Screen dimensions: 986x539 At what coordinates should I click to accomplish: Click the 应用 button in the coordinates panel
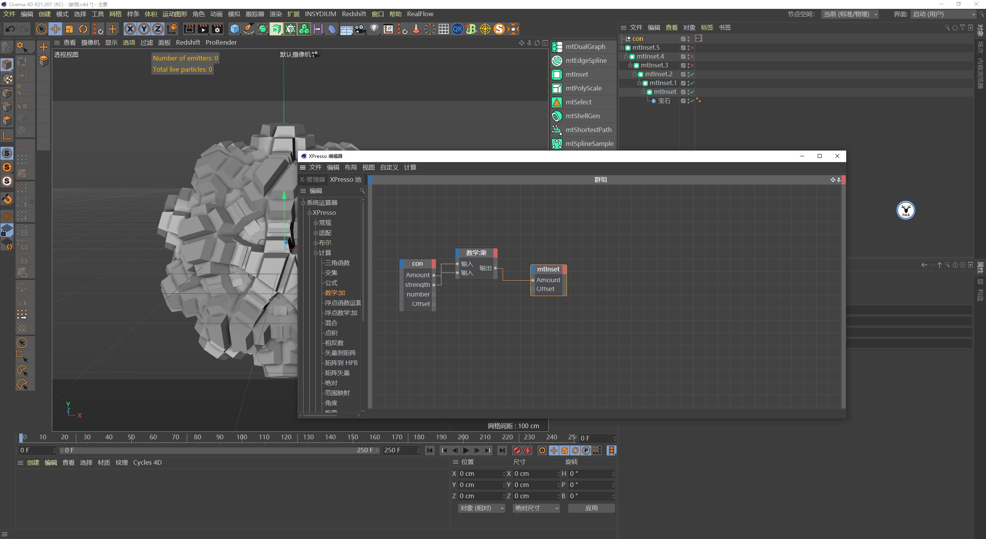pyautogui.click(x=591, y=508)
